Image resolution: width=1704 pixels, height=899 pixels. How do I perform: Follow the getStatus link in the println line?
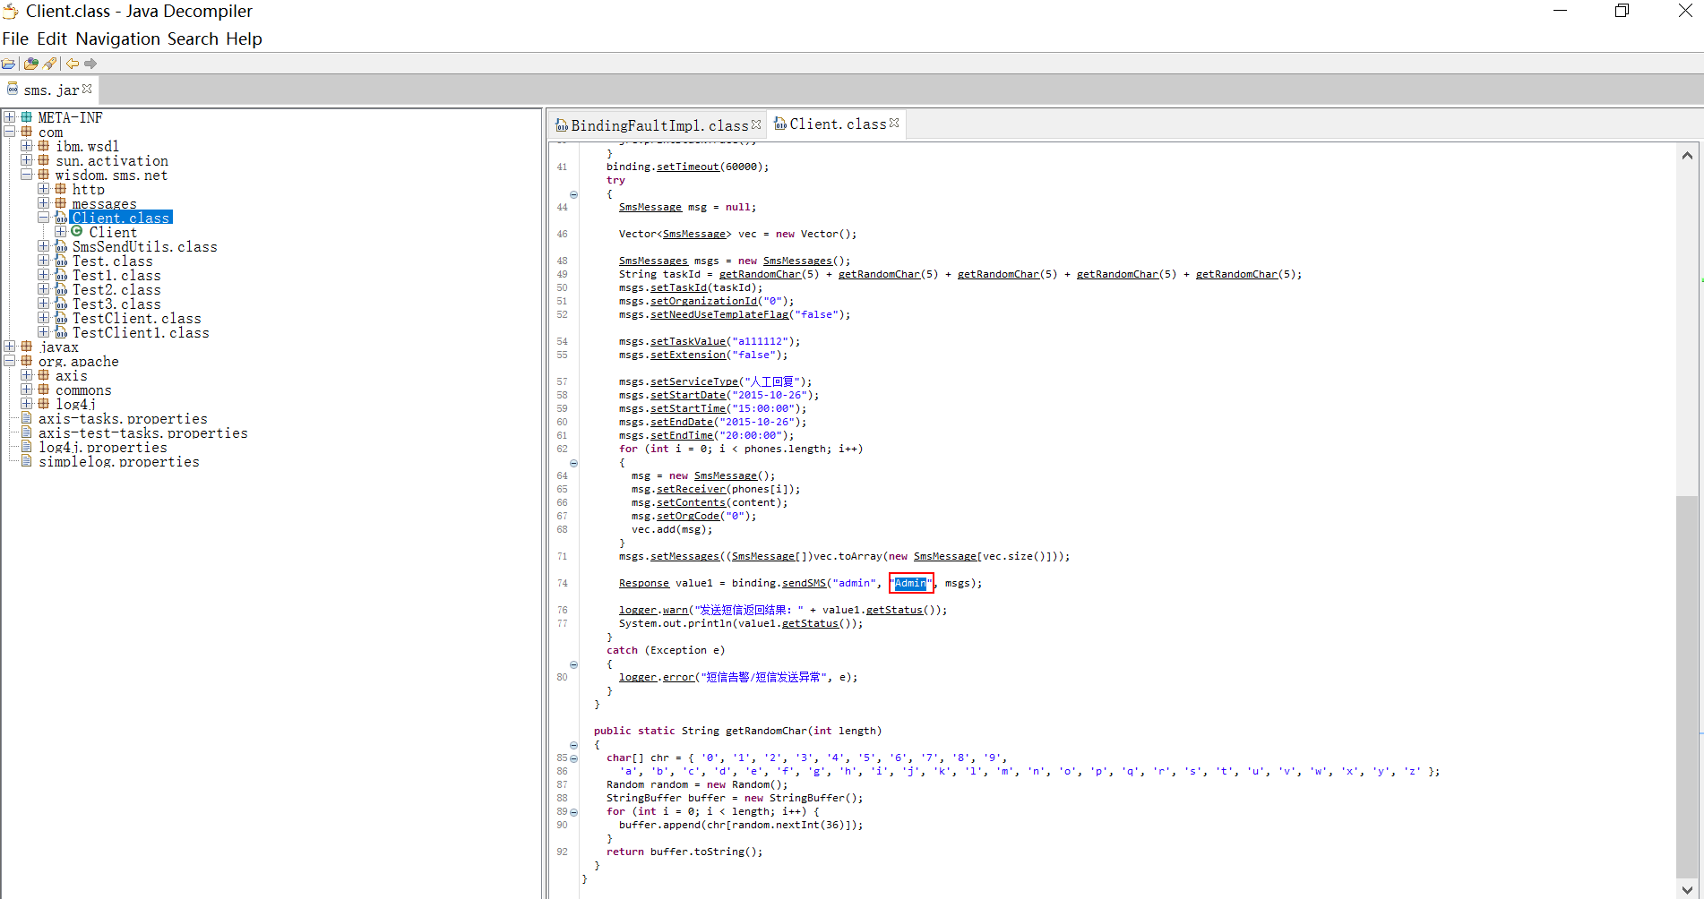tap(810, 624)
